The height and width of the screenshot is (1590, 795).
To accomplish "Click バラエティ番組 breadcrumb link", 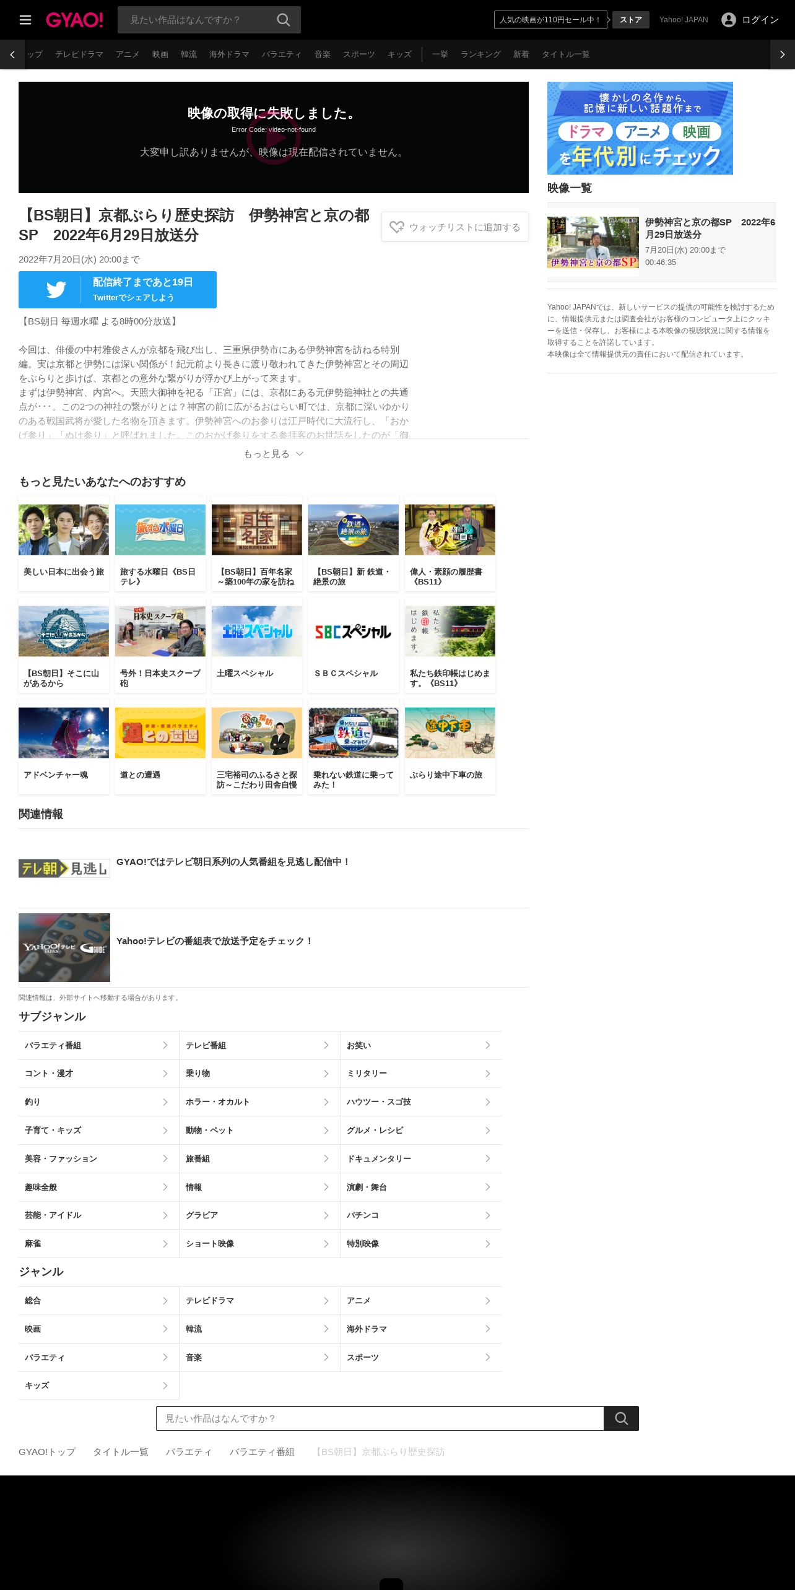I will pyautogui.click(x=262, y=1452).
